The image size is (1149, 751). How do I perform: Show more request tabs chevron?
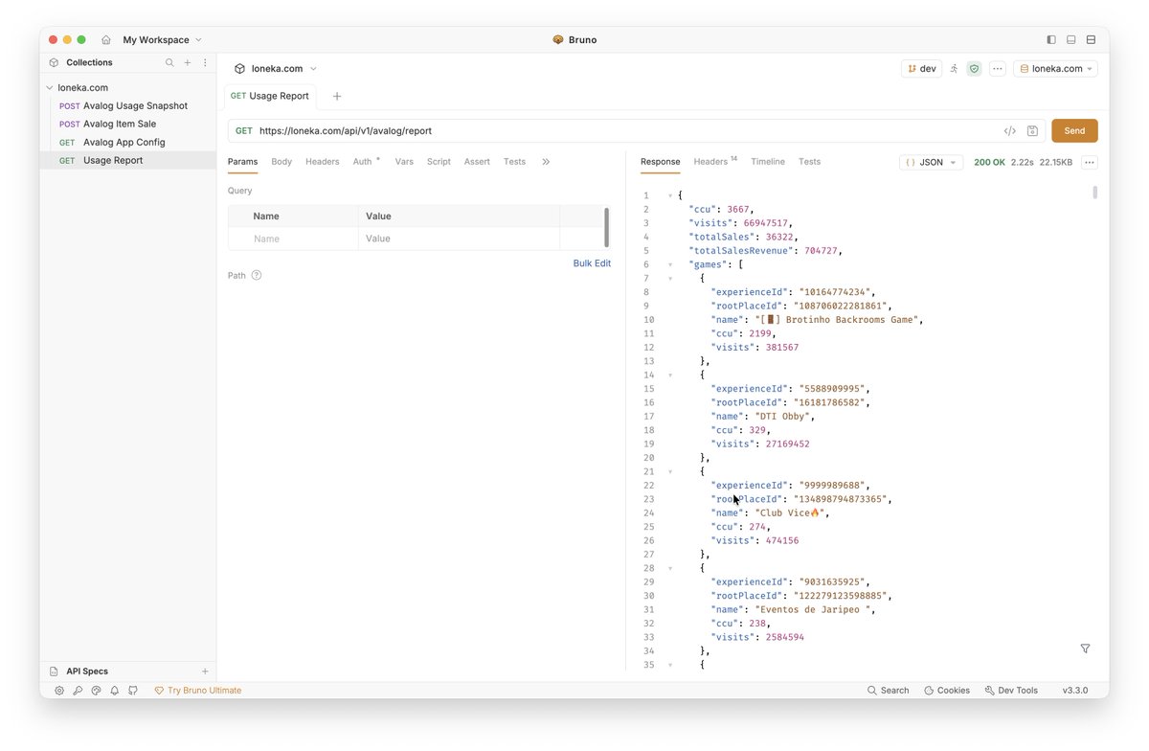click(546, 162)
